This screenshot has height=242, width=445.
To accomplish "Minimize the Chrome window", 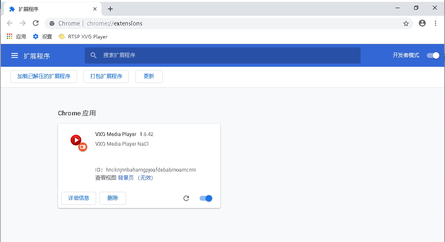I will point(398,8).
